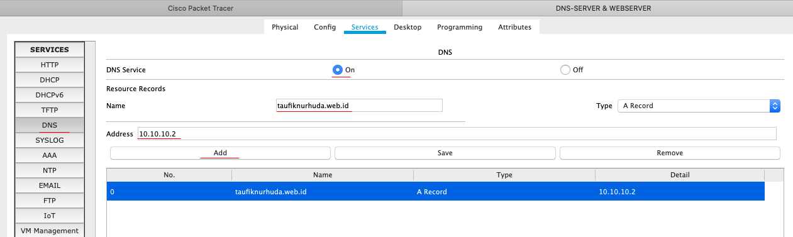The image size is (793, 237).
Task: Select the taufiknurhuda.web.id record row
Action: point(435,192)
